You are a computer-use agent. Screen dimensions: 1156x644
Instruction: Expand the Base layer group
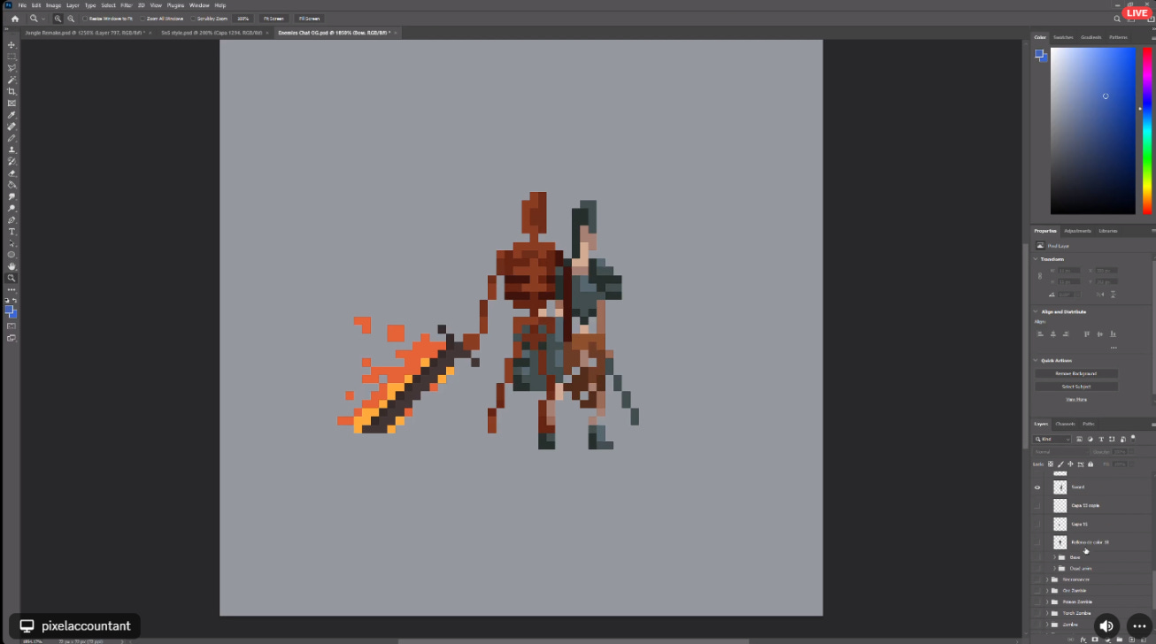click(x=1054, y=557)
